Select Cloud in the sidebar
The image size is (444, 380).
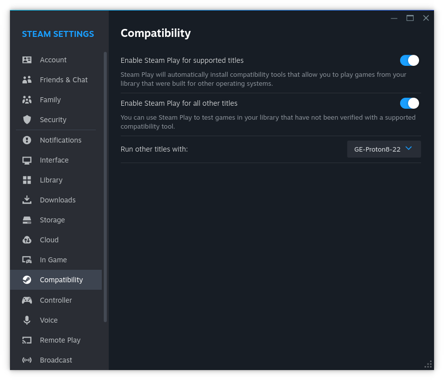click(56, 240)
